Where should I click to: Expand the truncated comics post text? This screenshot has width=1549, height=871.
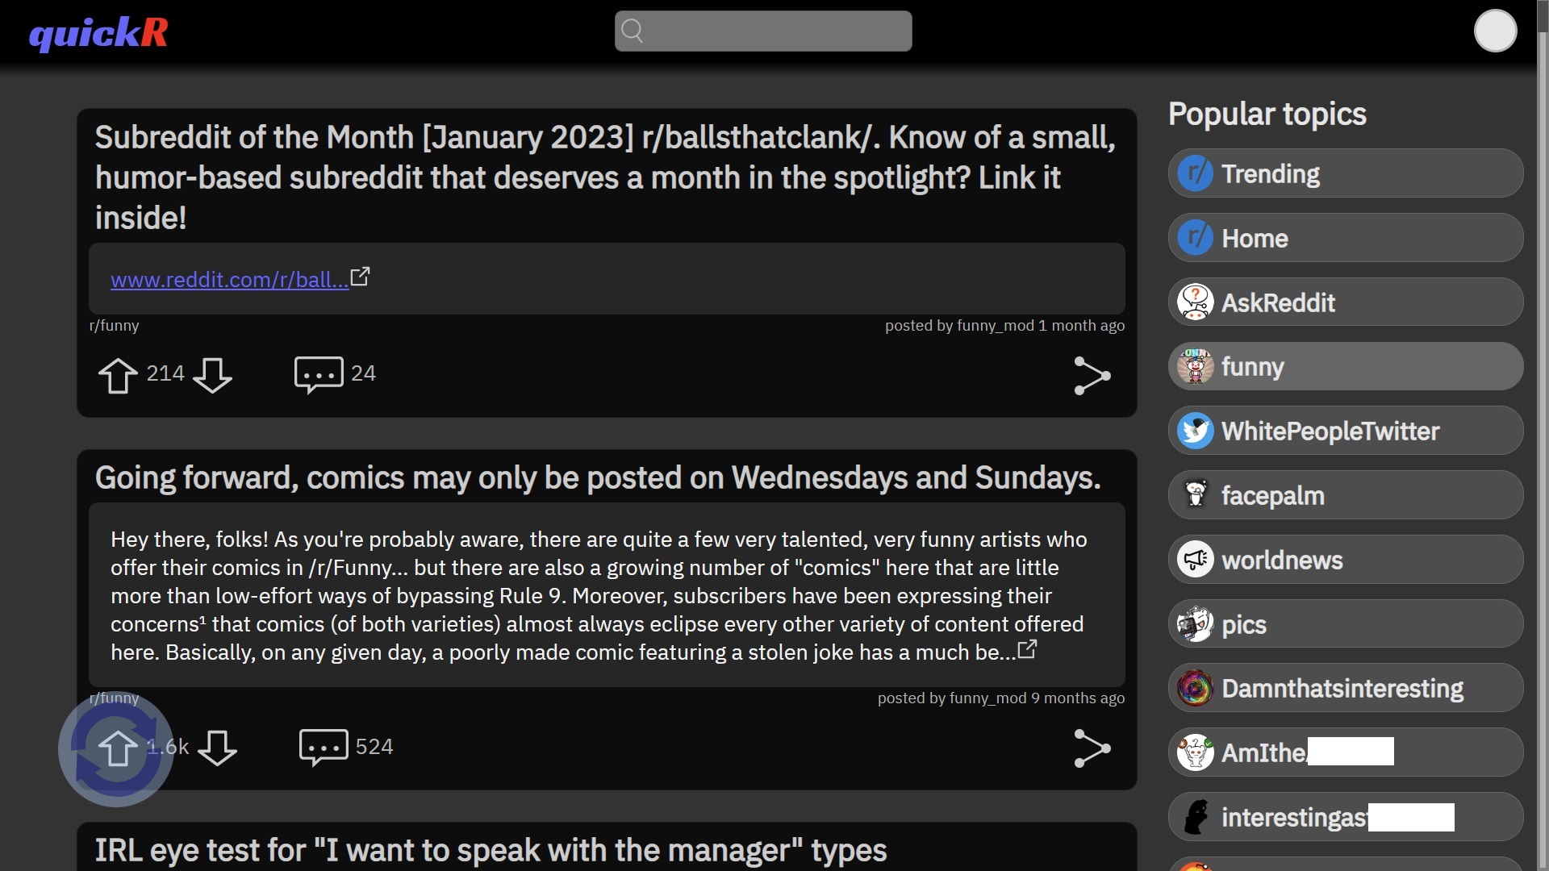tap(1027, 649)
